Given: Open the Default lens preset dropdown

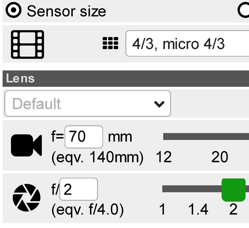Looking at the screenshot, I should [88, 103].
